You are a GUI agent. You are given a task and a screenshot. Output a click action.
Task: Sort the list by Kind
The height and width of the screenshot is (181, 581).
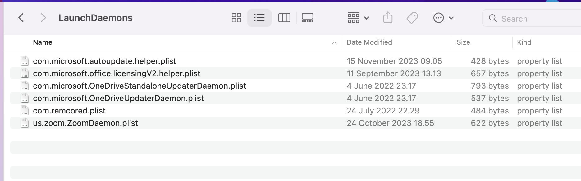click(x=524, y=42)
